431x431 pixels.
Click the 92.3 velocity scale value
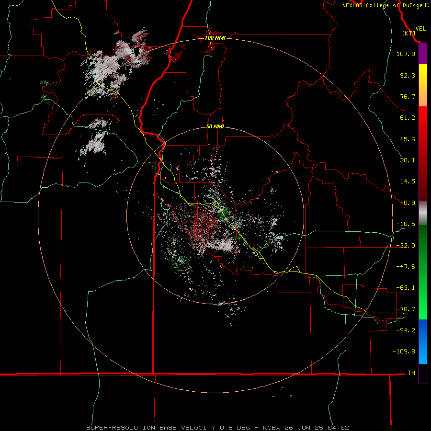pos(408,75)
